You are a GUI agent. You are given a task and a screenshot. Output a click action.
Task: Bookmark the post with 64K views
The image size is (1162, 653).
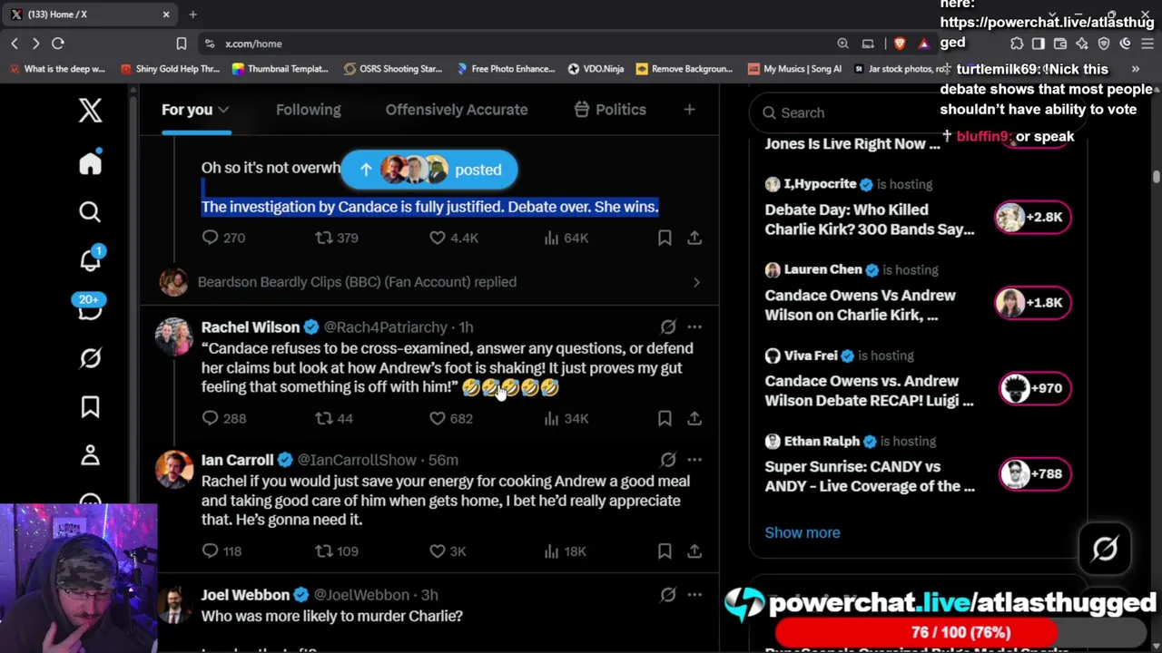665,238
